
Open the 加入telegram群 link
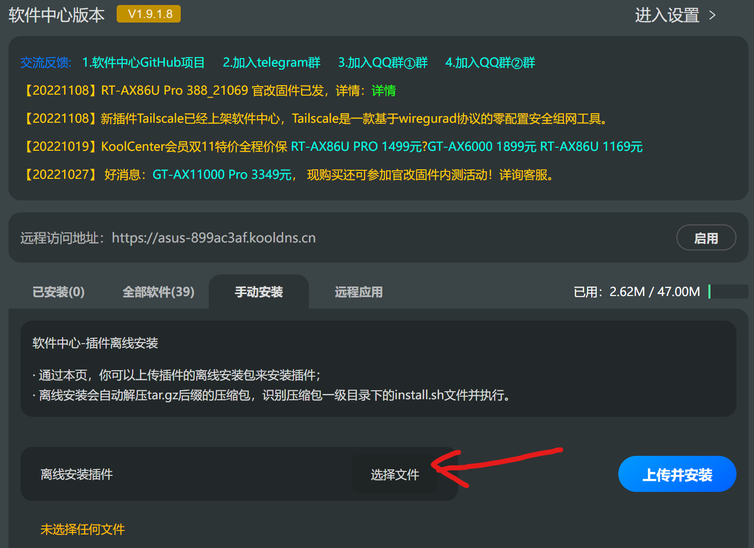(271, 63)
